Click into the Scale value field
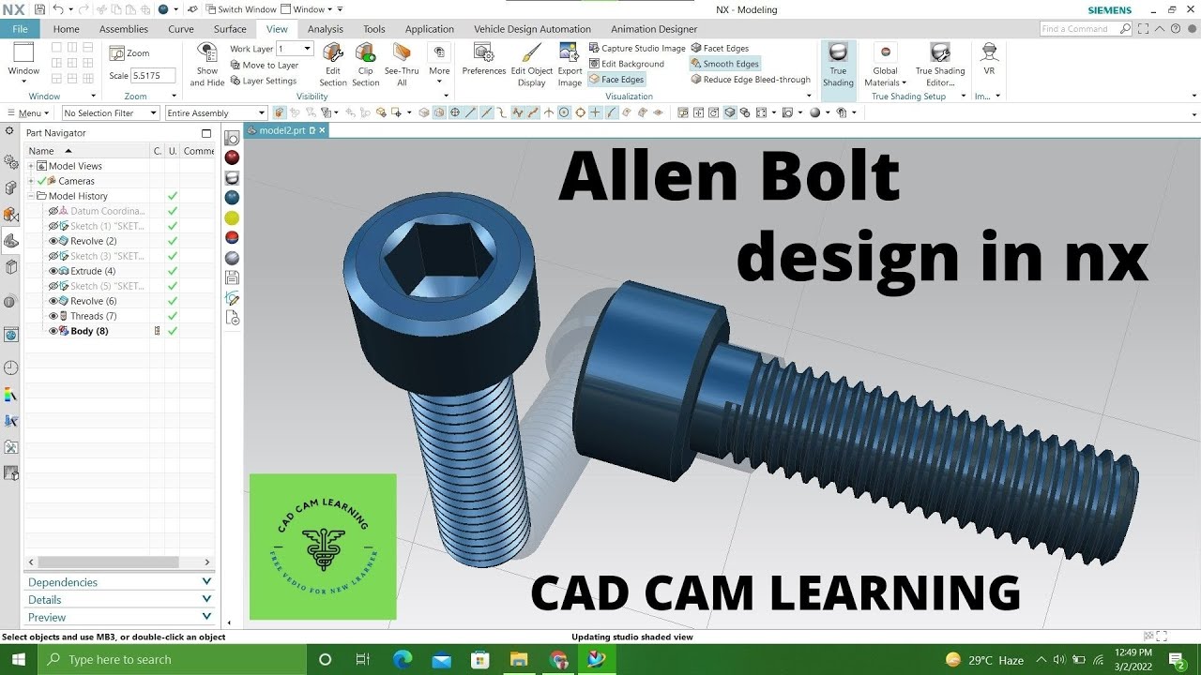1201x675 pixels. point(154,76)
